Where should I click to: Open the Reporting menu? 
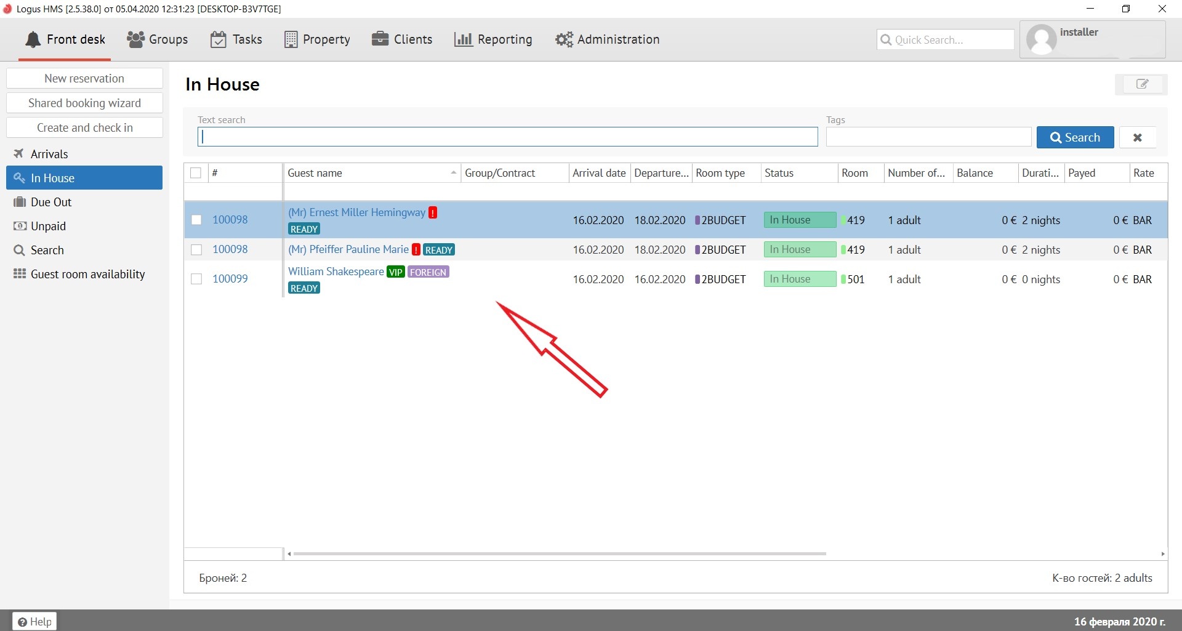click(x=493, y=39)
